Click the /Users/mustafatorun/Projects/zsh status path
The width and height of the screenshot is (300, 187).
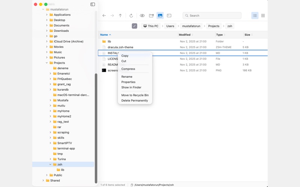click(x=154, y=185)
